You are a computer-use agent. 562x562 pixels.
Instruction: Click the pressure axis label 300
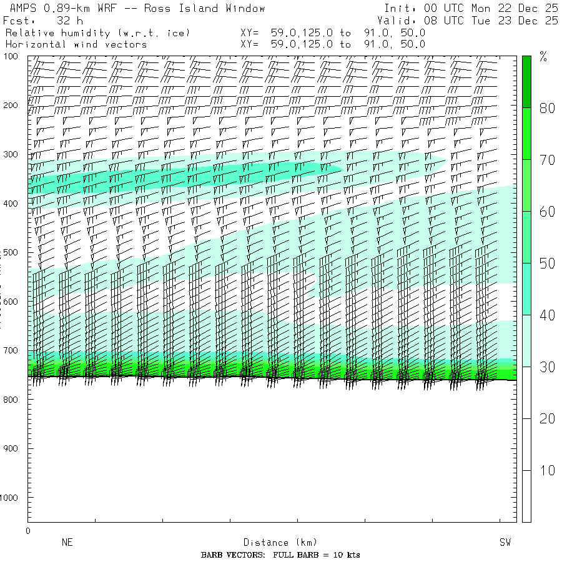coord(11,154)
